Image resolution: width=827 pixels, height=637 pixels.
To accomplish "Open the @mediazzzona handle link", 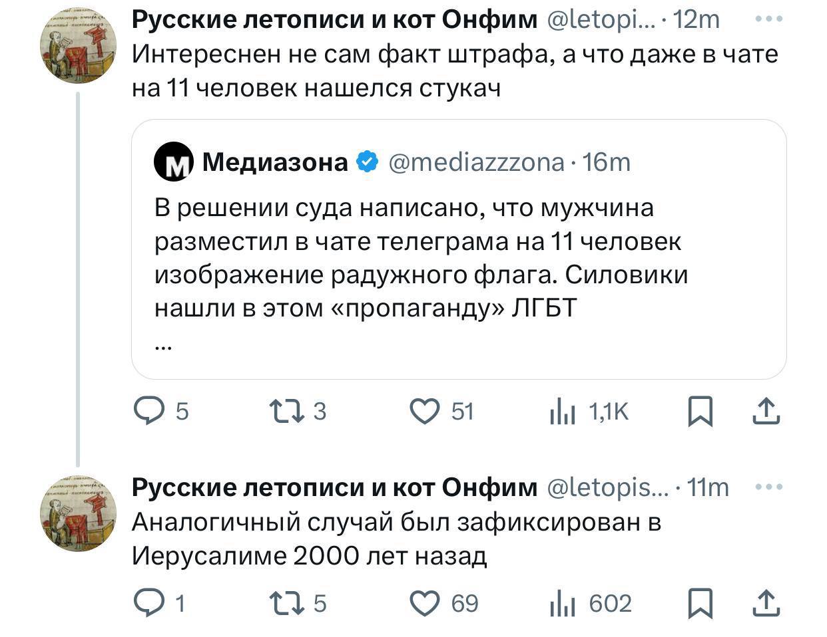I will [475, 162].
